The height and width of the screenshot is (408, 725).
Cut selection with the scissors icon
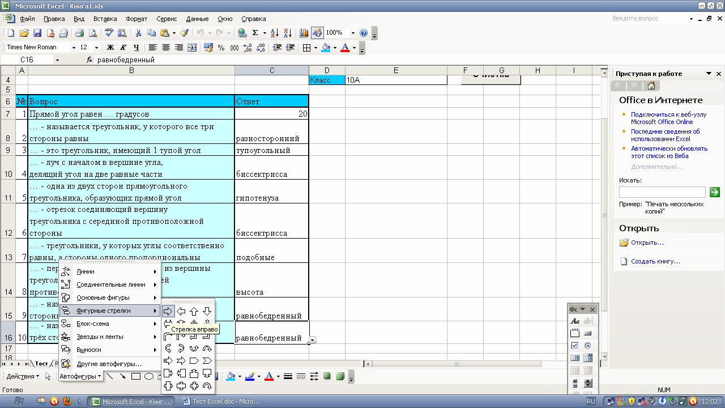point(138,33)
